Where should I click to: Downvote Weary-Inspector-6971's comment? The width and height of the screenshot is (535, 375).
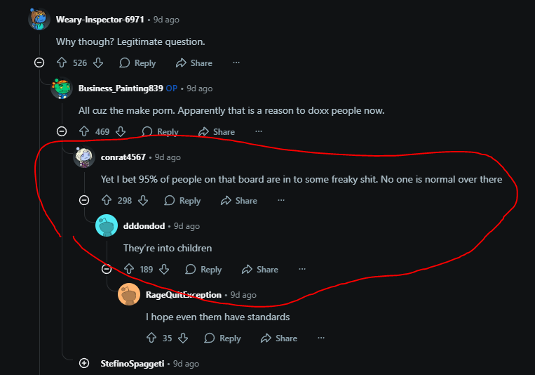tap(98, 63)
